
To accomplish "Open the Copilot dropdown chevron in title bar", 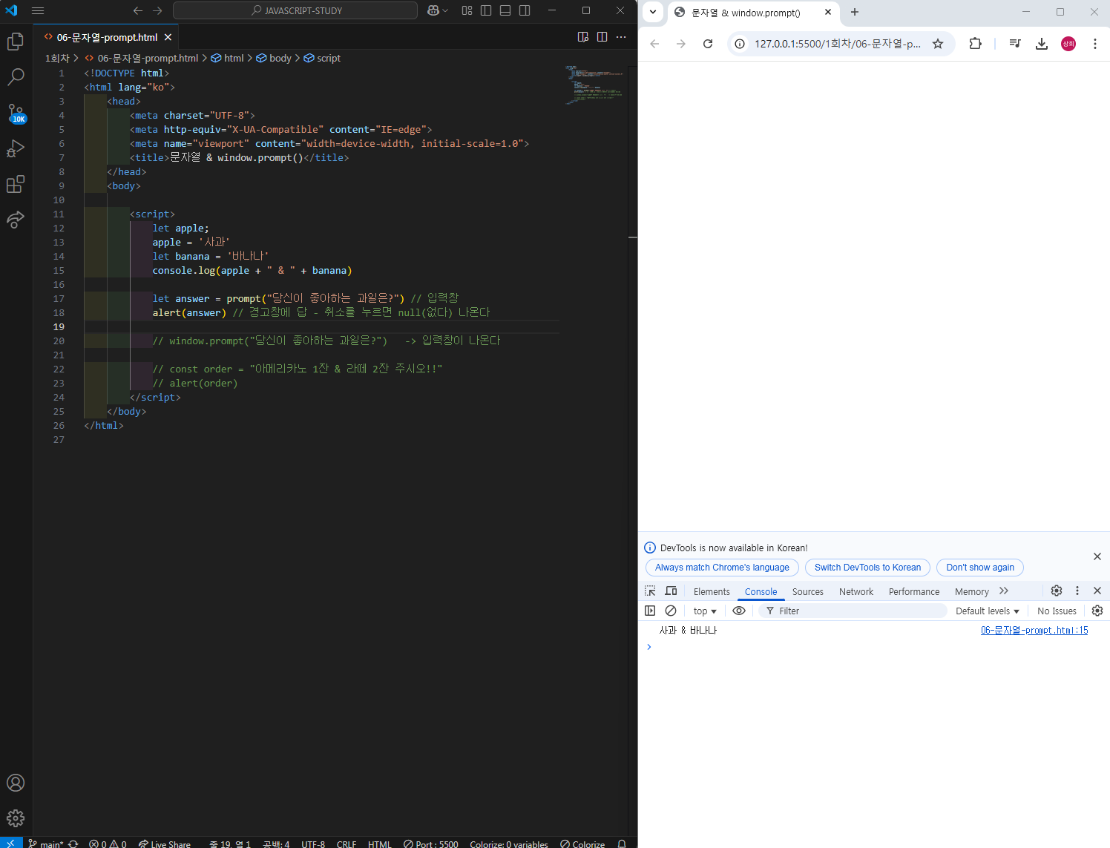I will (x=445, y=10).
